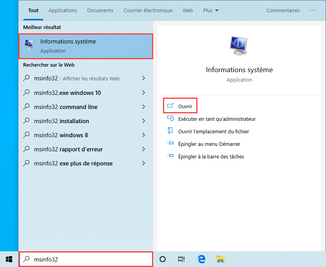The height and width of the screenshot is (267, 326).
Task: Expand arrow for msinfo32.exe windows 10
Action: click(143, 93)
